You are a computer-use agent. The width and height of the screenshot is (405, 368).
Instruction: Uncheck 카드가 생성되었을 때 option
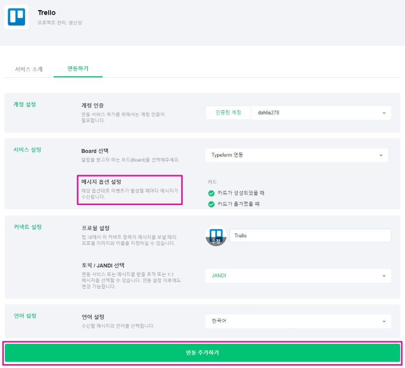coord(211,193)
